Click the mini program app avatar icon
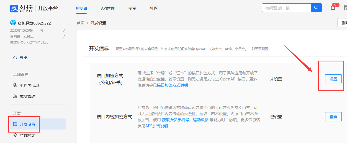Image resolution: width=347 pixels, height=143 pixels. pyautogui.click(x=13, y=23)
